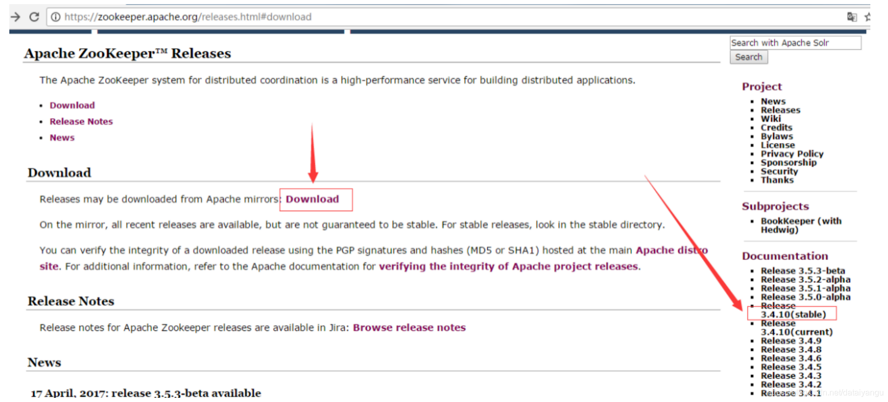Open Release 3.4.3 documentation
The image size is (888, 402).
[791, 377]
